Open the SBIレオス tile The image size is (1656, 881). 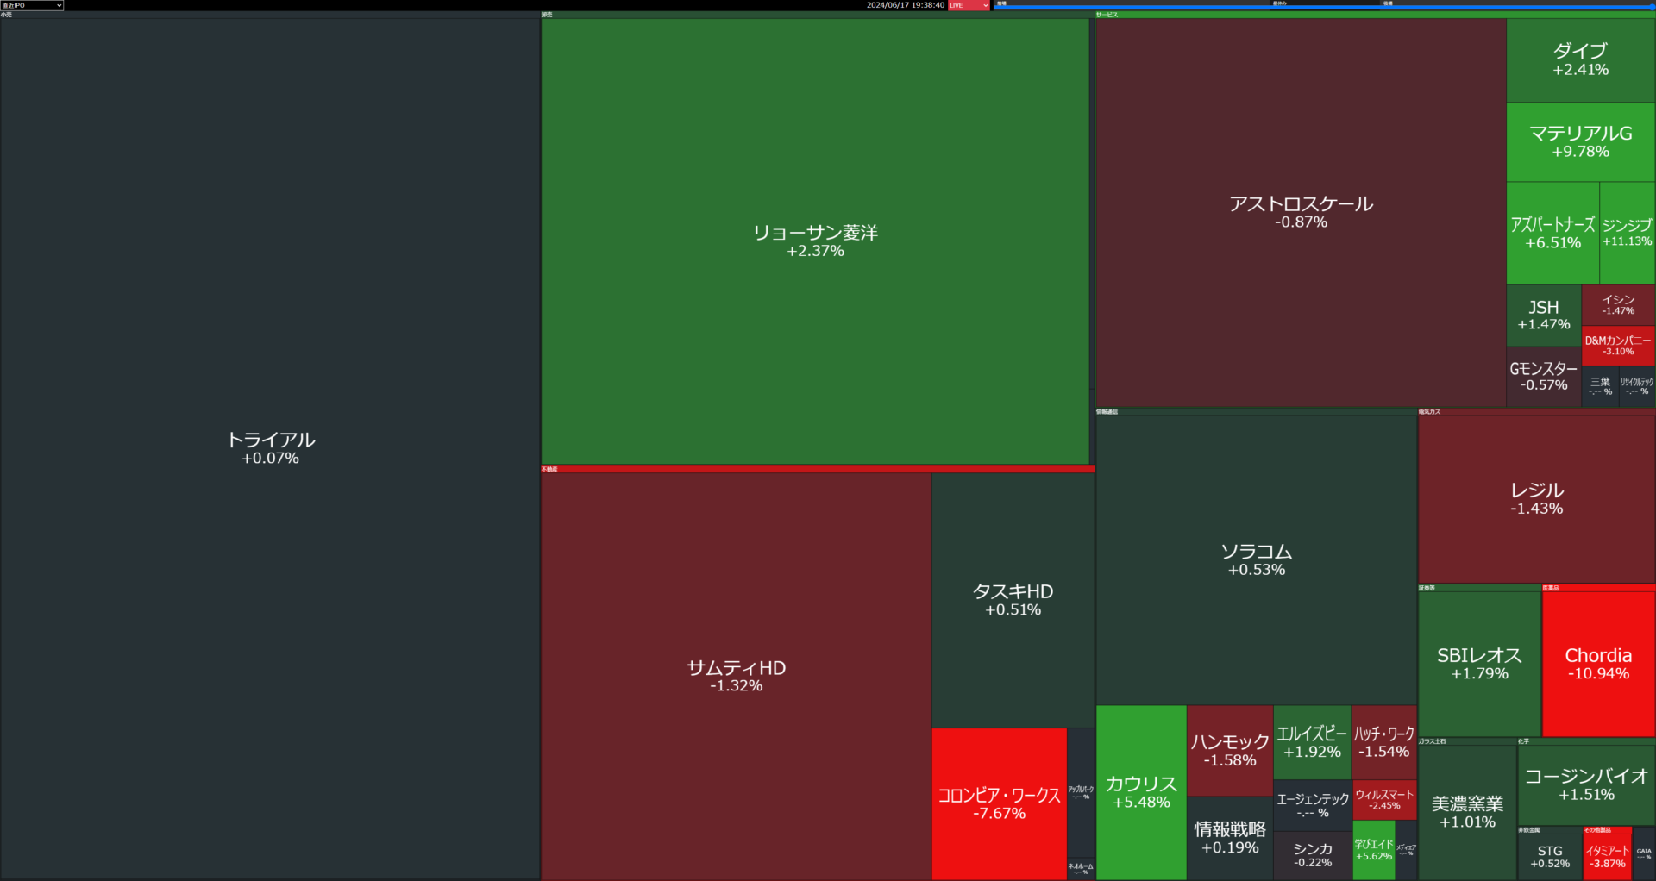pyautogui.click(x=1479, y=664)
